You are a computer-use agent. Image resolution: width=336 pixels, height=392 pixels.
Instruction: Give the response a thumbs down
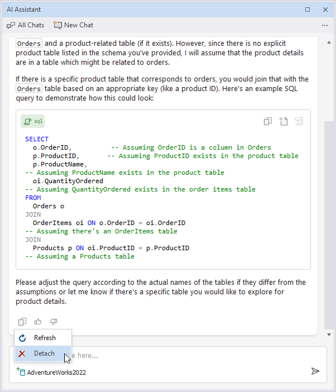(54, 322)
